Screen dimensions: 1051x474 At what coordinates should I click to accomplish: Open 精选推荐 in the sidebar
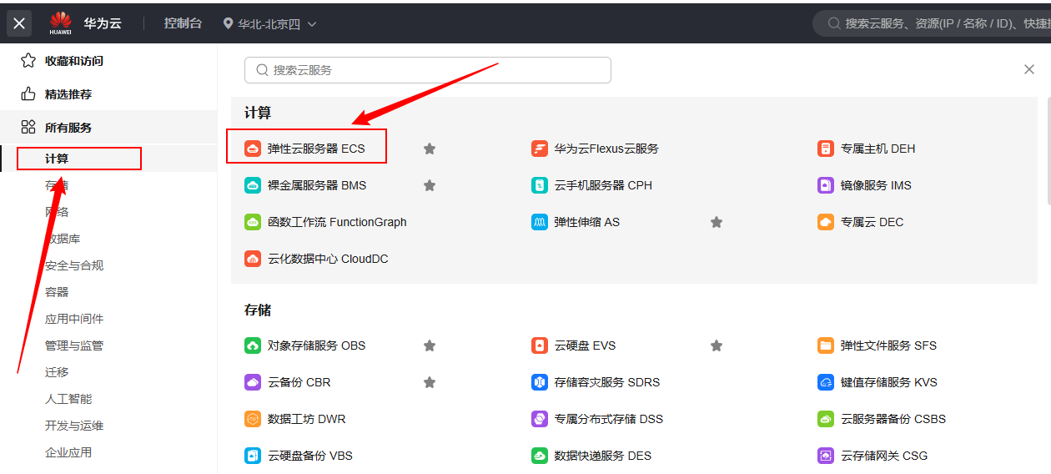pos(108,94)
